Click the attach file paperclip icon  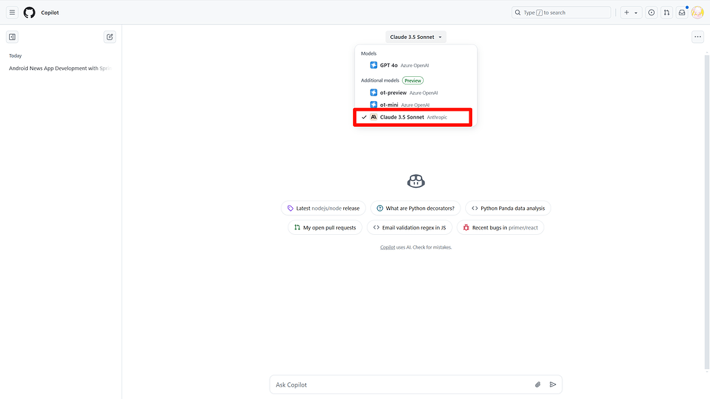[x=537, y=384]
